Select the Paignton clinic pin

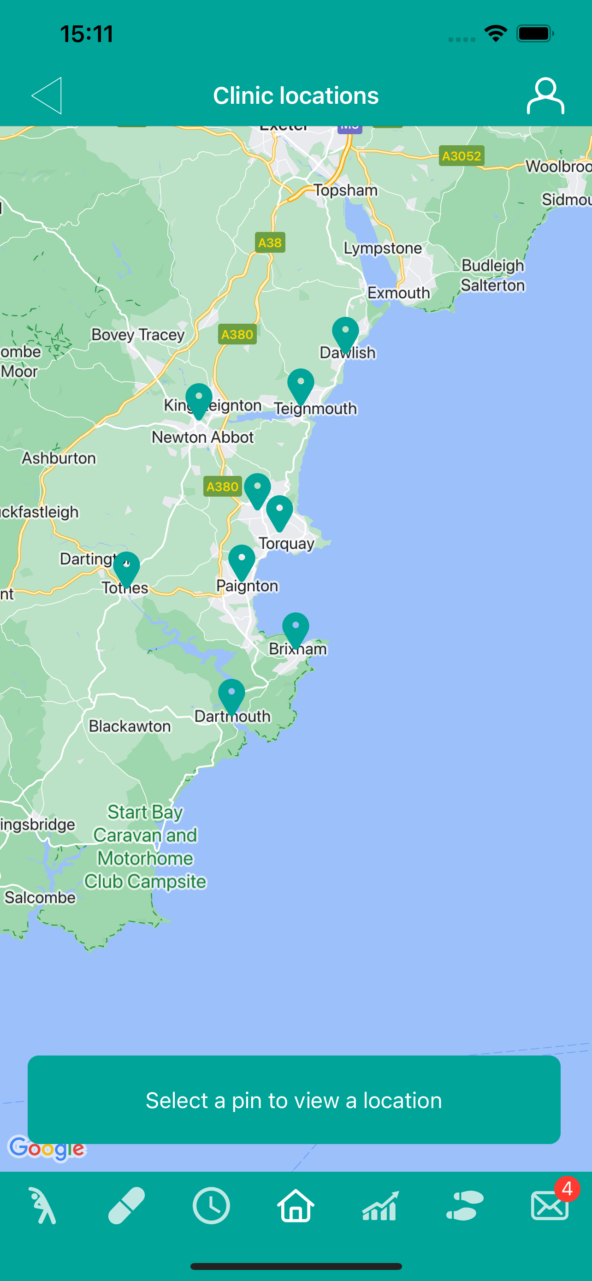[x=242, y=563]
